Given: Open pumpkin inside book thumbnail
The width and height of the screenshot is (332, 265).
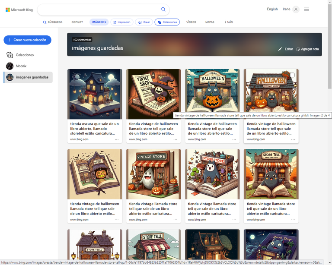Looking at the screenshot, I should point(95,174).
